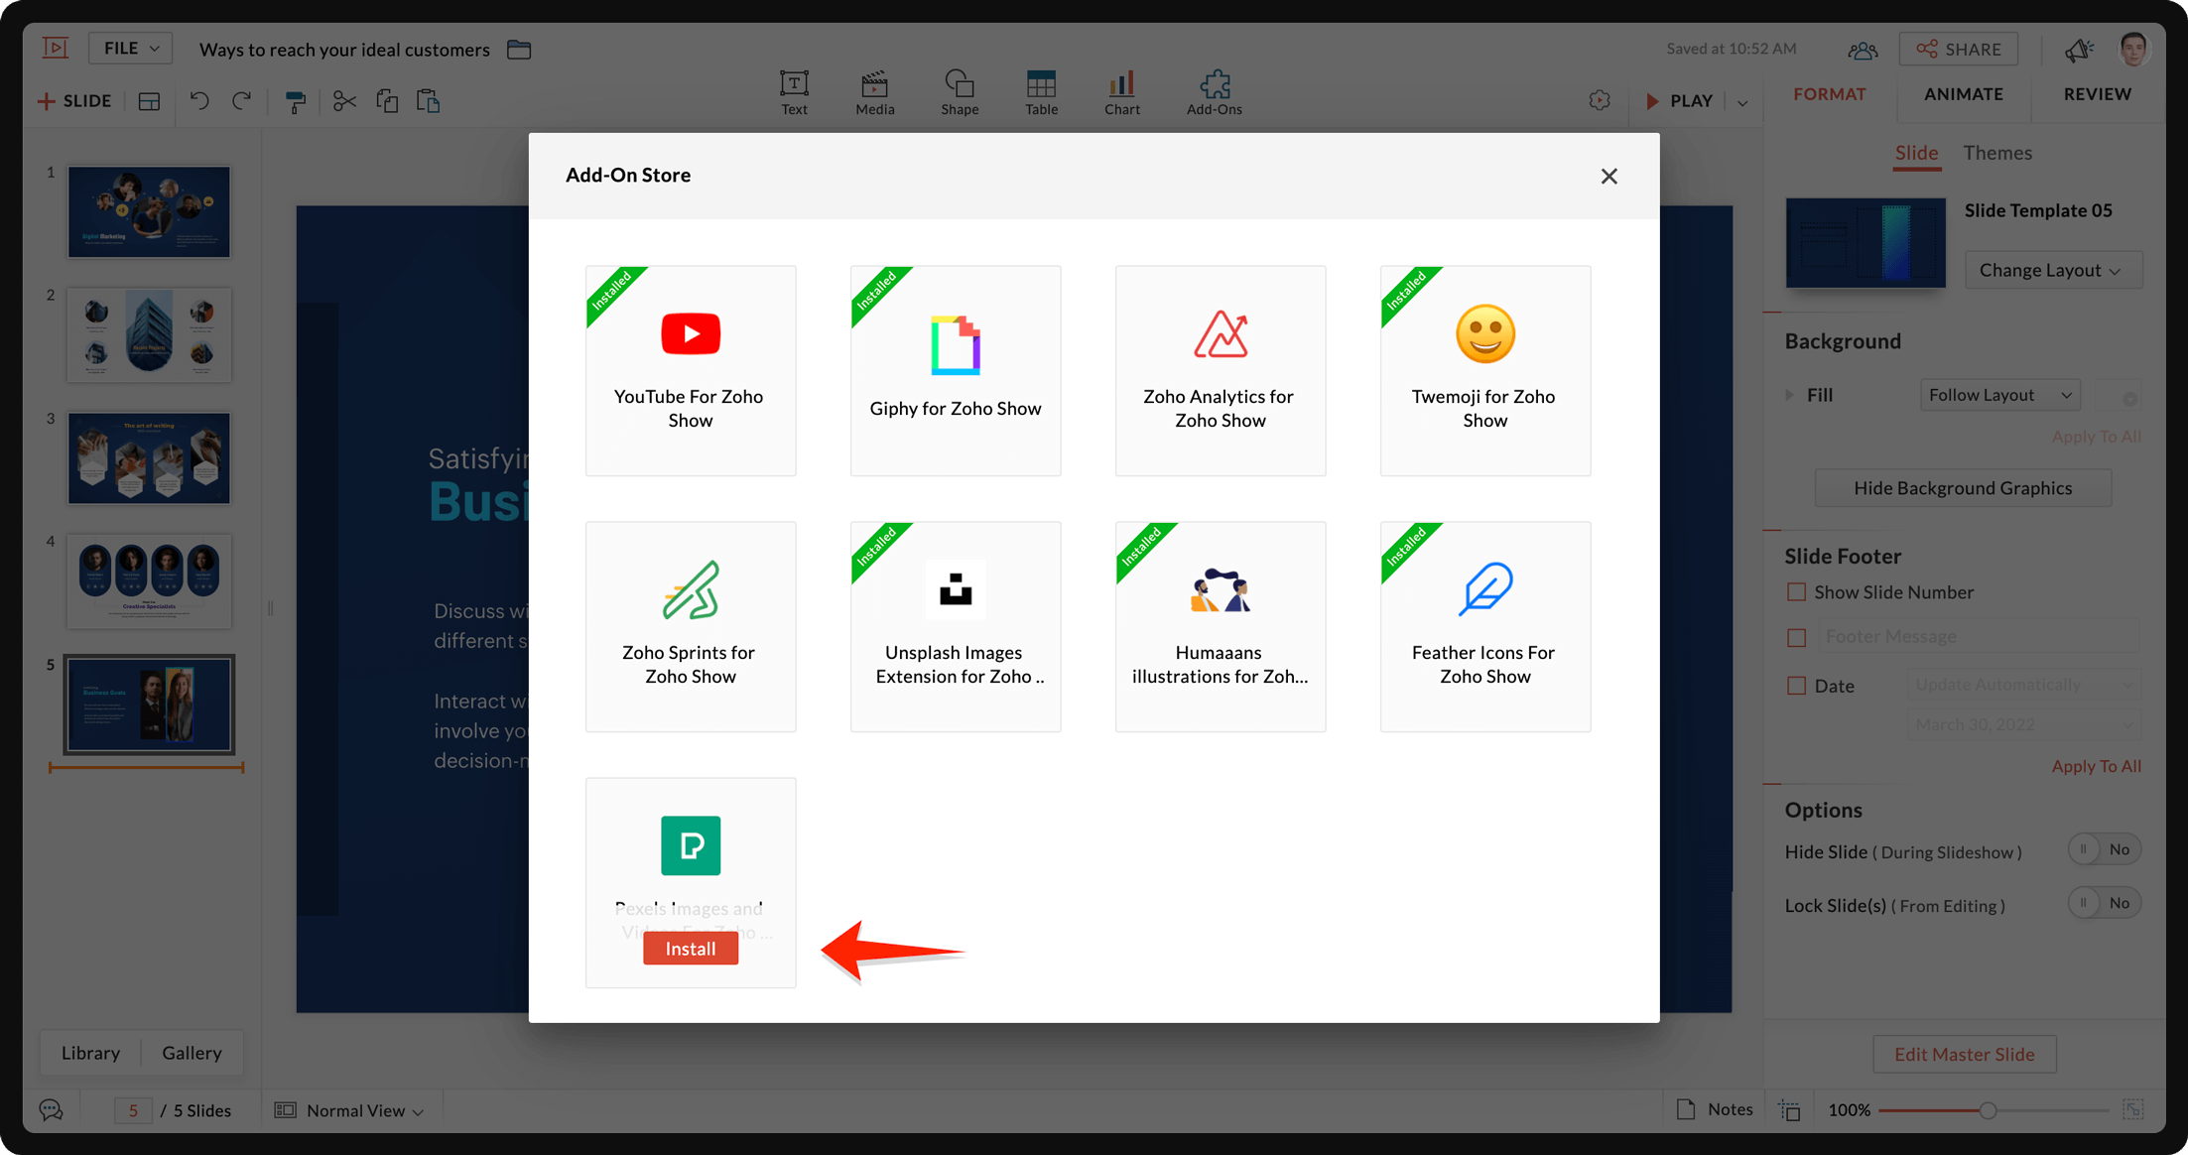The height and width of the screenshot is (1155, 2188).
Task: Select slide 3 thumbnail
Action: (x=149, y=458)
